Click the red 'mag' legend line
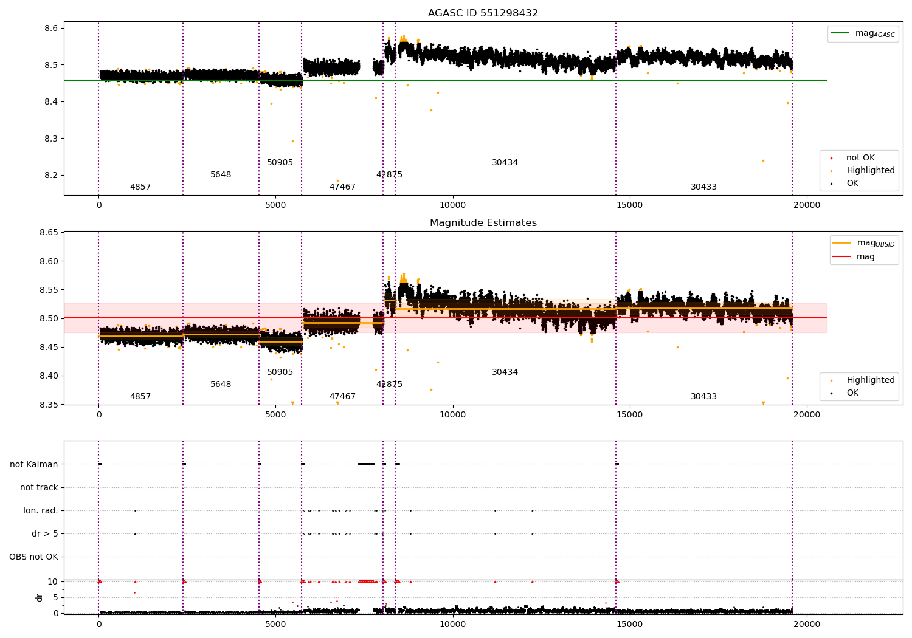This screenshot has height=638, width=912. [x=841, y=257]
